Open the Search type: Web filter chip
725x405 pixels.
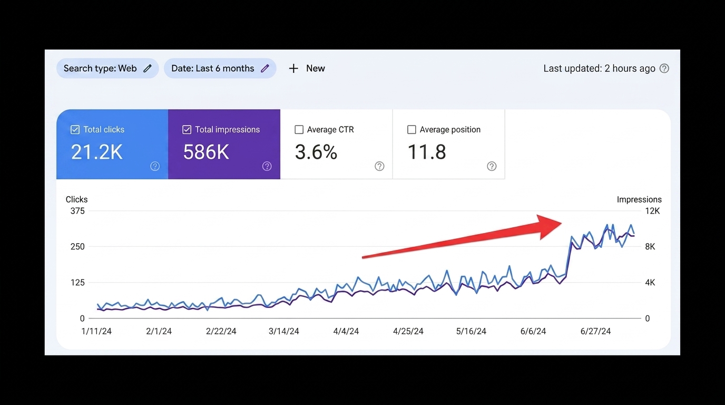(107, 69)
